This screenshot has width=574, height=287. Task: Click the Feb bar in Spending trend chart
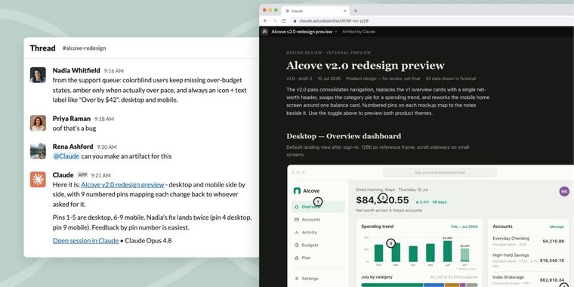(378, 253)
